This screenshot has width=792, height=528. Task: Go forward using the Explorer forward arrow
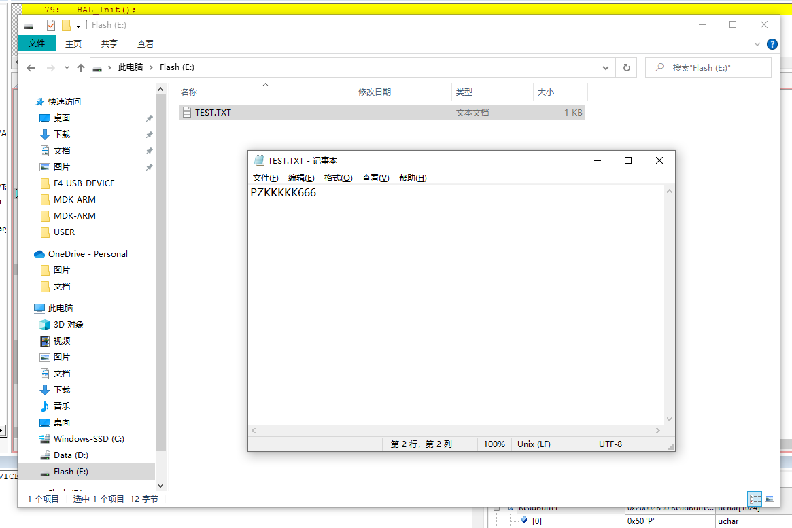pos(50,68)
